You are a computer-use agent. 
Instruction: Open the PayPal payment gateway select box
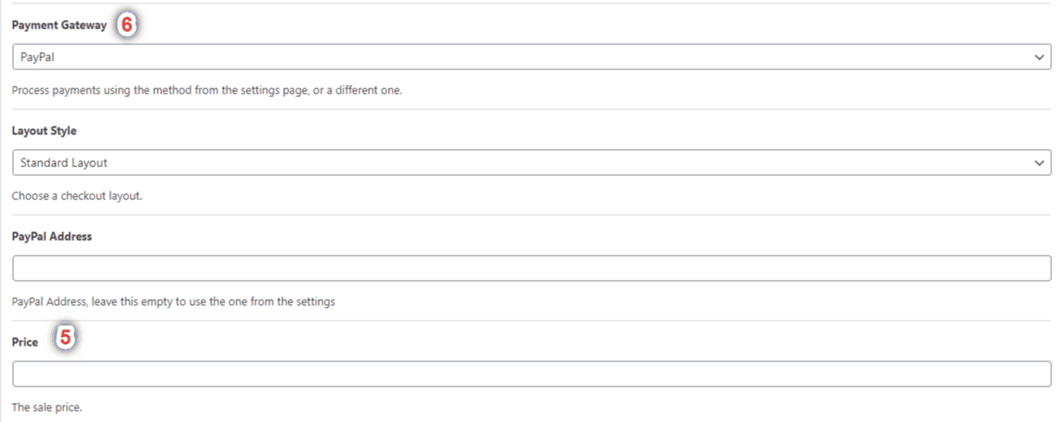[x=532, y=57]
